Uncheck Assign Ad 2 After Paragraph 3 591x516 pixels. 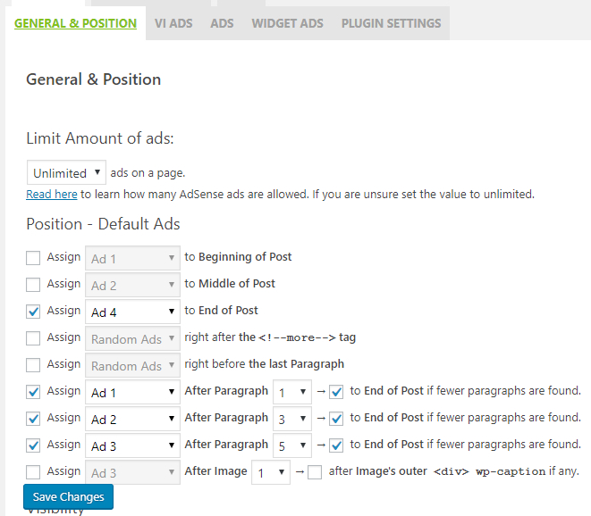click(x=33, y=419)
